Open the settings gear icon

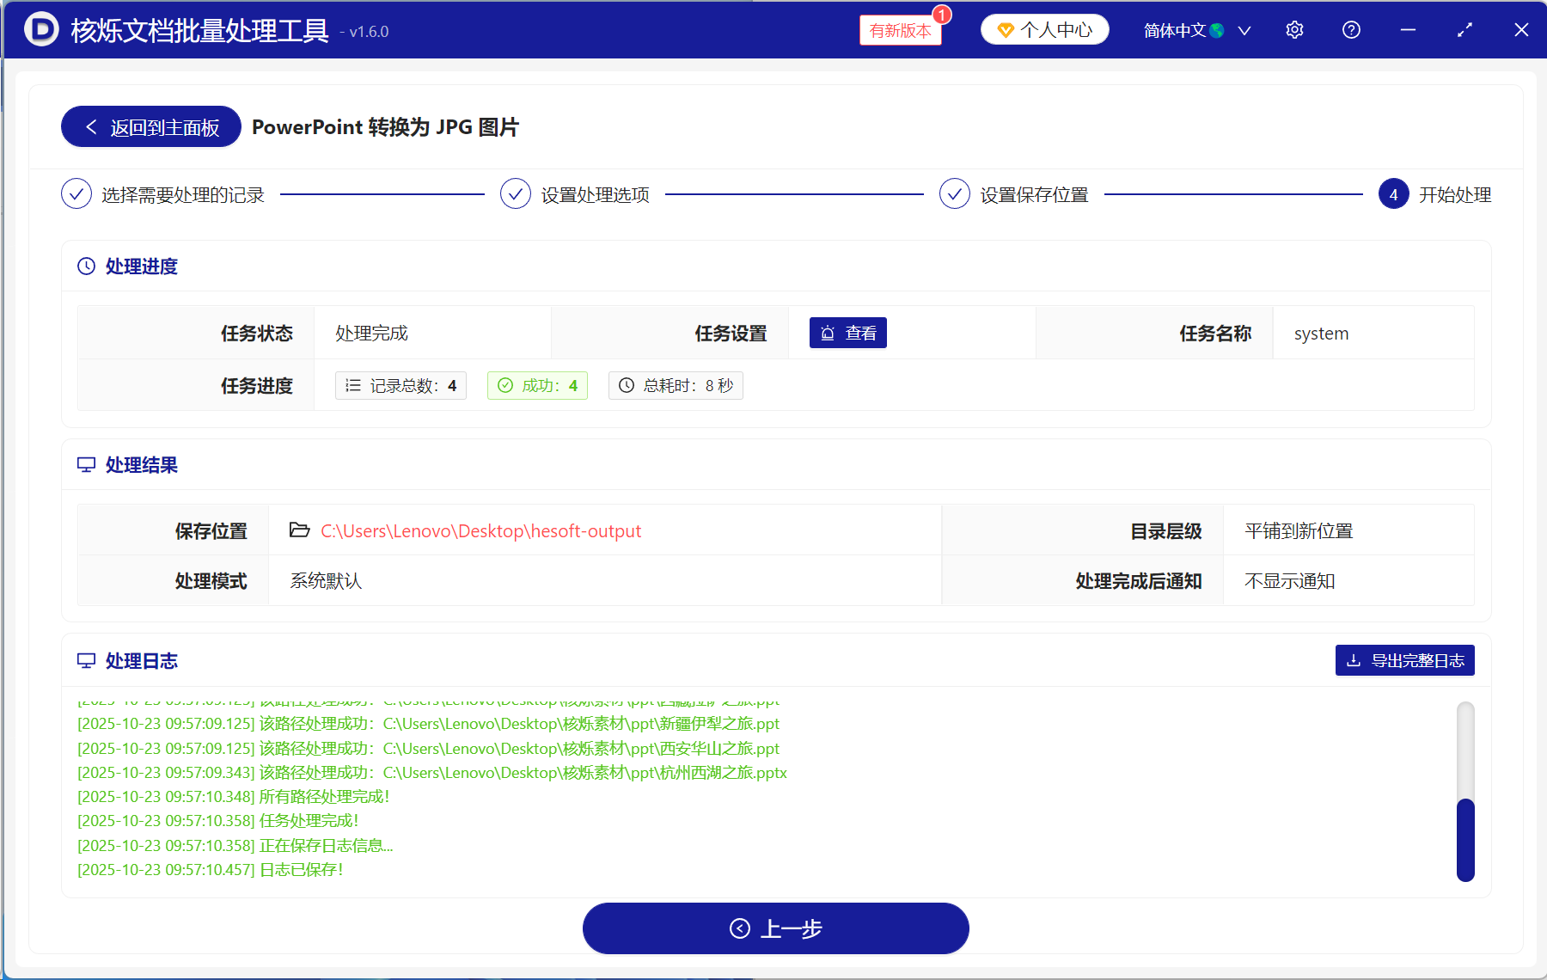coord(1294,30)
